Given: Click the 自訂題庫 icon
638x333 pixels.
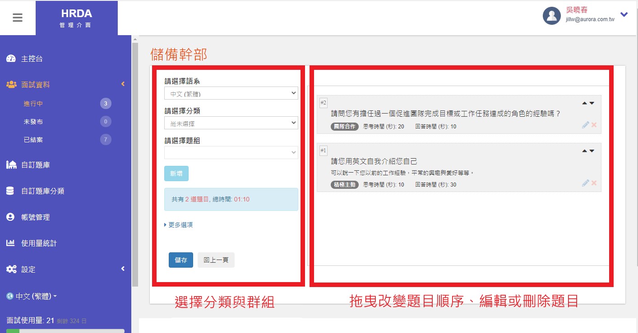Looking at the screenshot, I should click(11, 165).
